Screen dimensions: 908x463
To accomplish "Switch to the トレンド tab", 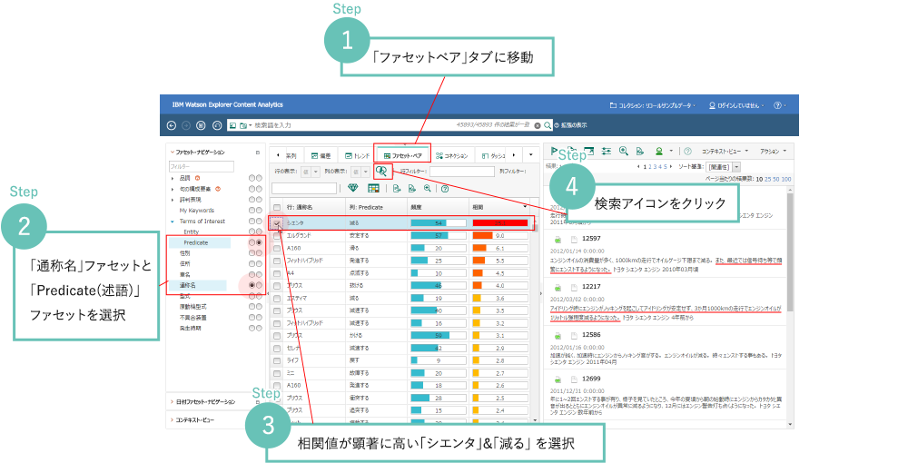I will (x=357, y=155).
